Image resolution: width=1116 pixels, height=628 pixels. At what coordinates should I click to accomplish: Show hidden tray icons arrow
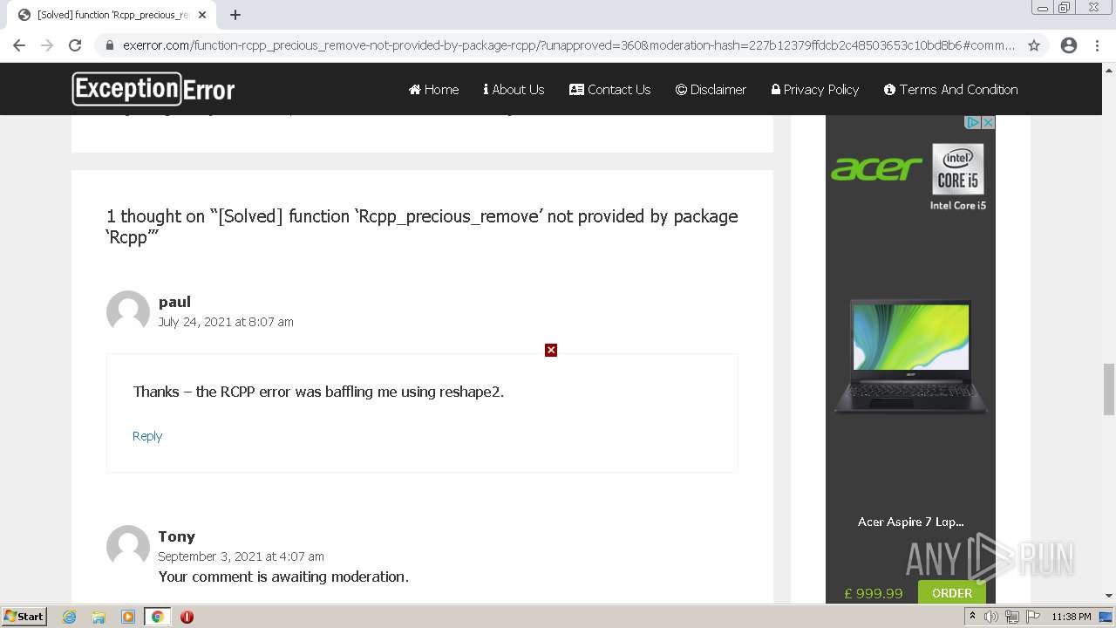pyautogui.click(x=972, y=617)
